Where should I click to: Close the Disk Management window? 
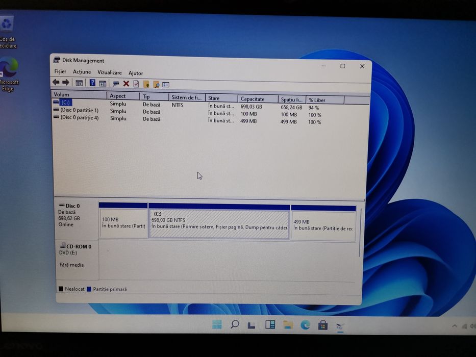click(x=362, y=66)
